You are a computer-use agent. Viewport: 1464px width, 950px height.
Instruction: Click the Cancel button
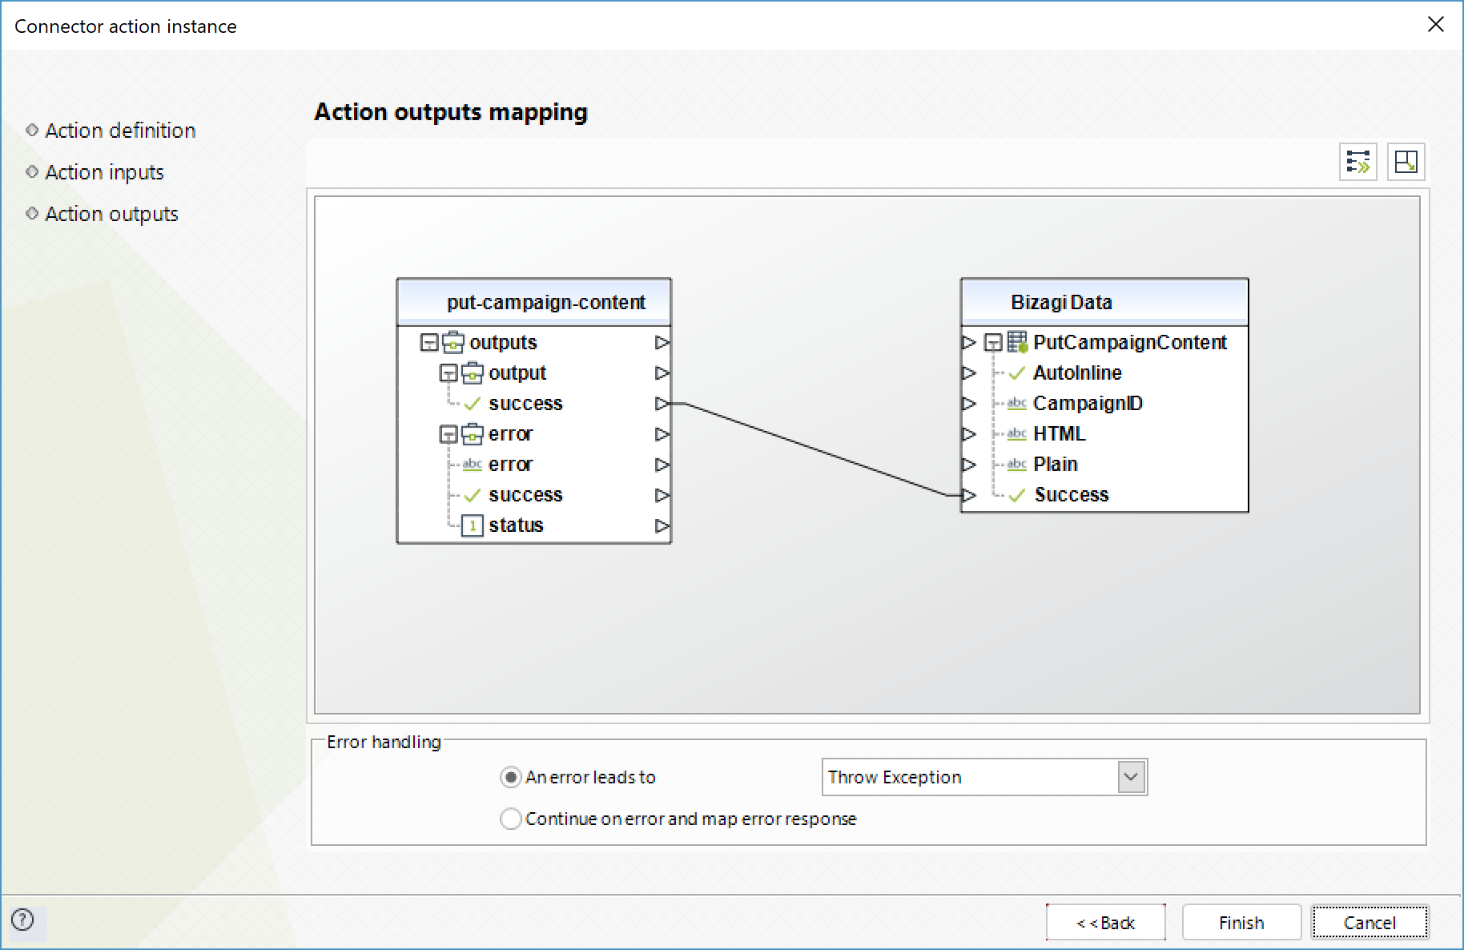[x=1369, y=923]
